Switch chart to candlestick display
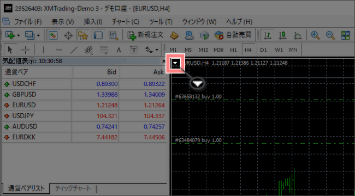This screenshot has width=355, height=196. [x=283, y=35]
